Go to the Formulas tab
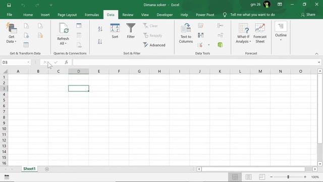This screenshot has width=323, height=182. tap(92, 15)
